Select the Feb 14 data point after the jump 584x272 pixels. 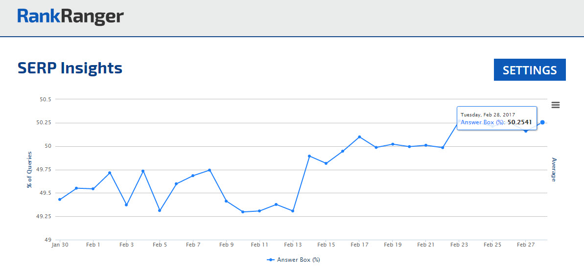[x=309, y=156]
